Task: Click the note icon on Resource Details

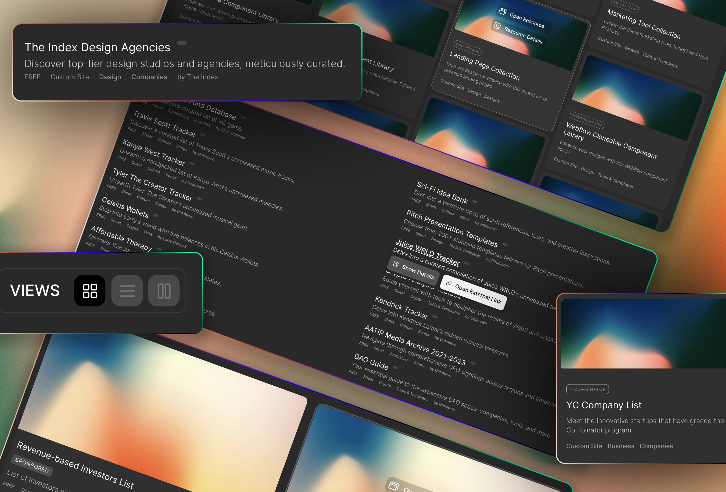Action: pos(497,26)
